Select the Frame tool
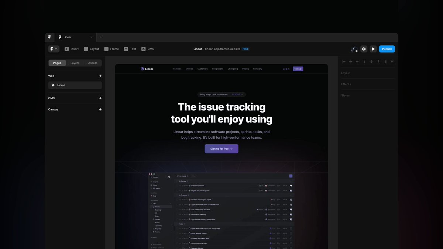 (x=106, y=49)
